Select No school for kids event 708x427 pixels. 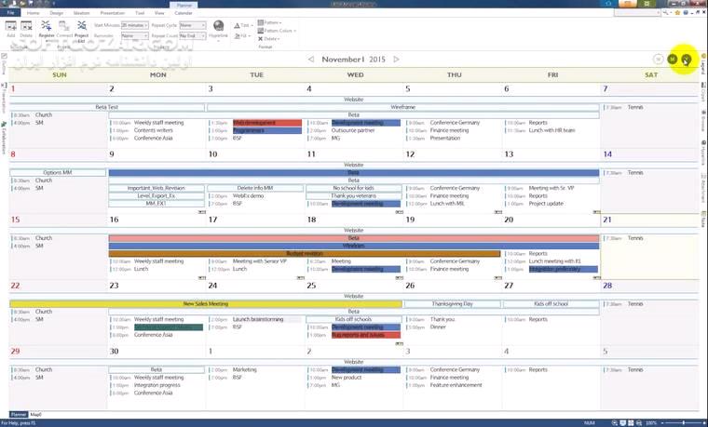[x=354, y=188]
